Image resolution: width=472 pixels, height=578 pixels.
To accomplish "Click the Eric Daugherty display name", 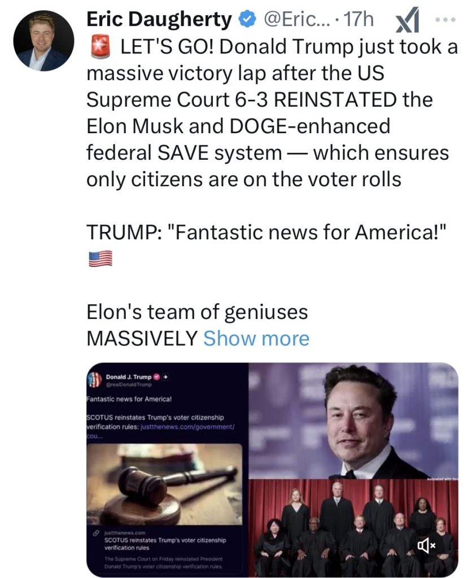I will [159, 20].
